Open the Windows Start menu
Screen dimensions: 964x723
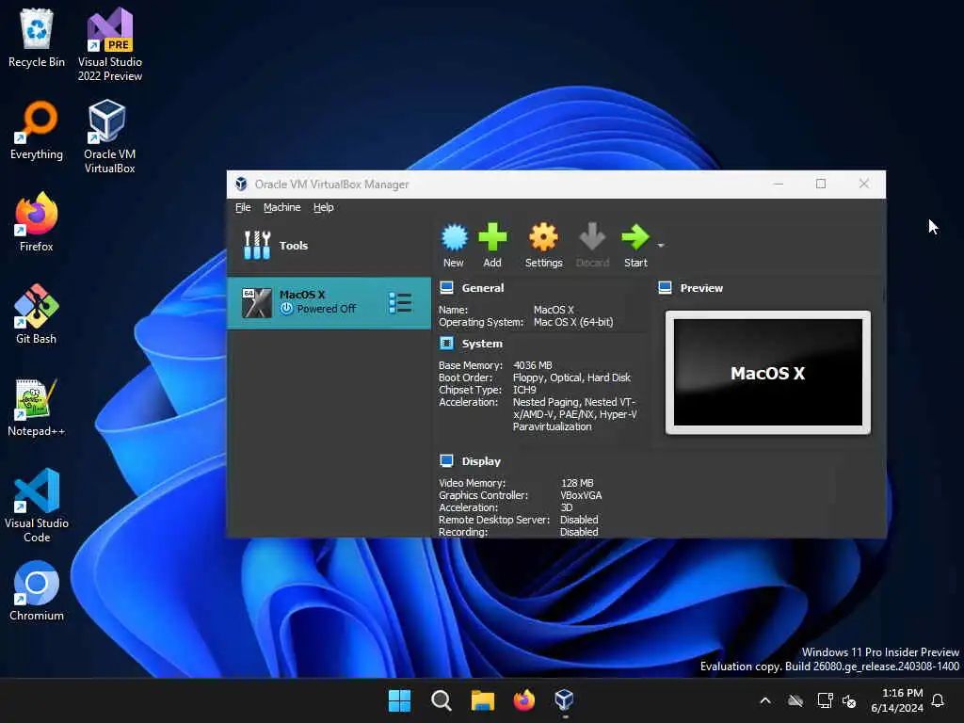coord(399,700)
